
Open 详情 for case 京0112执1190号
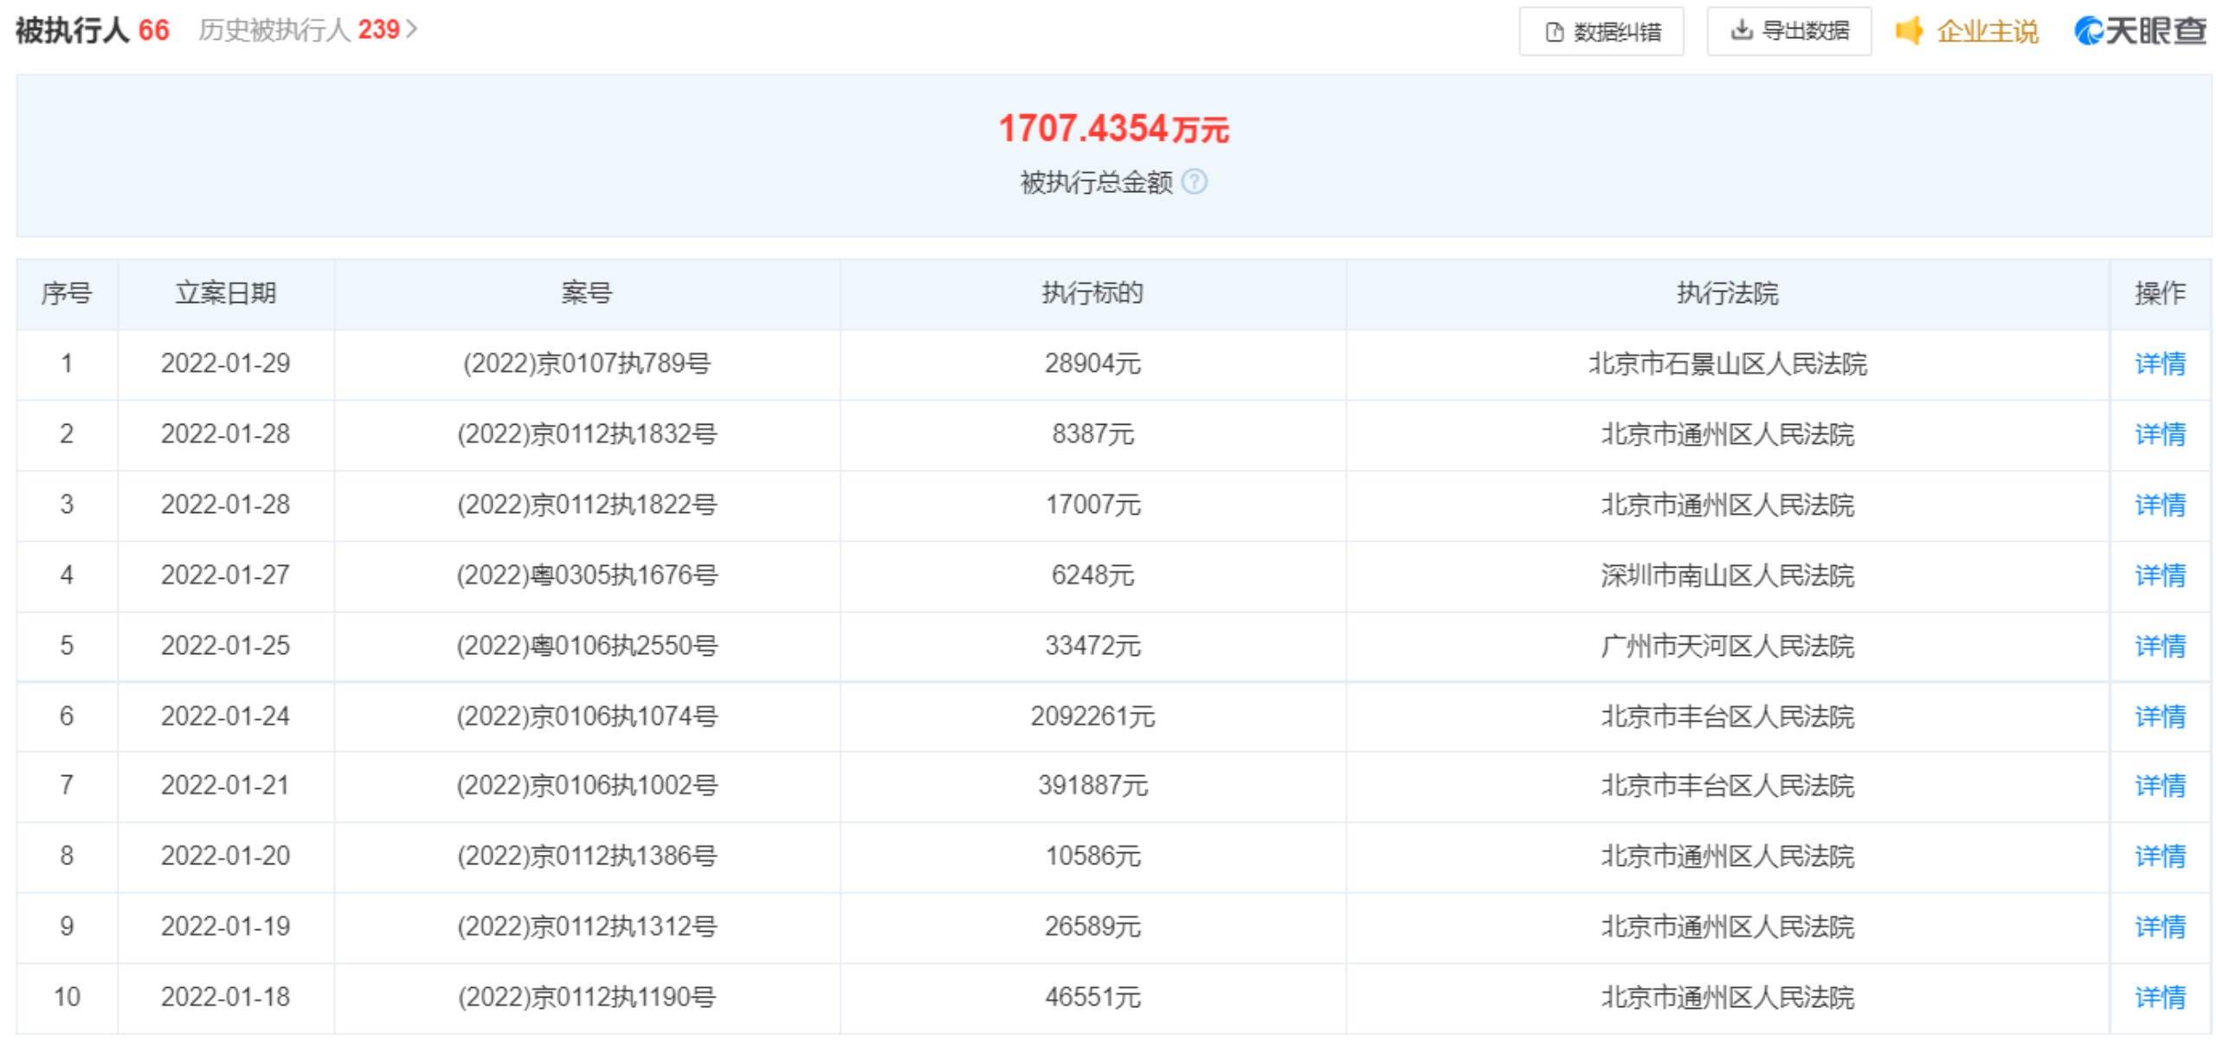tap(2159, 997)
